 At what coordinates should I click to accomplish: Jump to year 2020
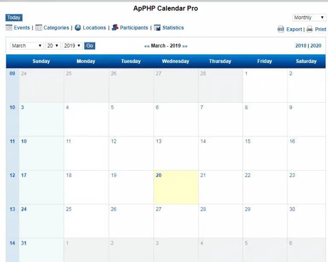coord(316,46)
